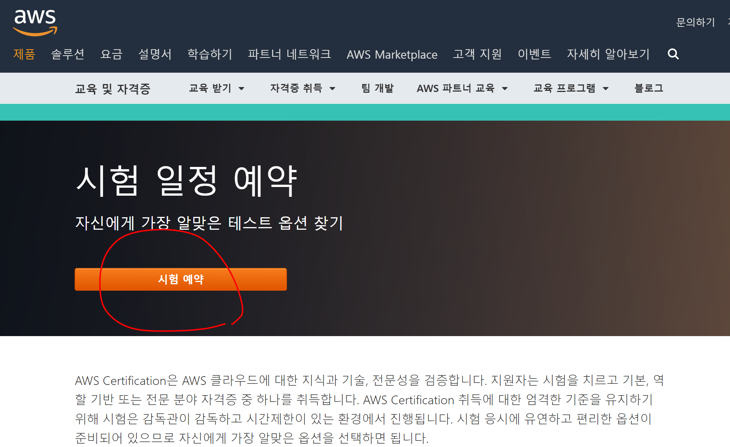
Task: Expand the 교육 받기 dropdown
Action: [x=216, y=89]
